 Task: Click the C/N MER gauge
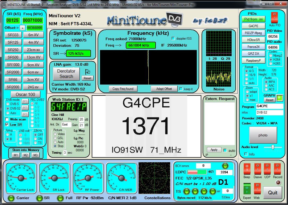pyautogui.click(x=122, y=178)
